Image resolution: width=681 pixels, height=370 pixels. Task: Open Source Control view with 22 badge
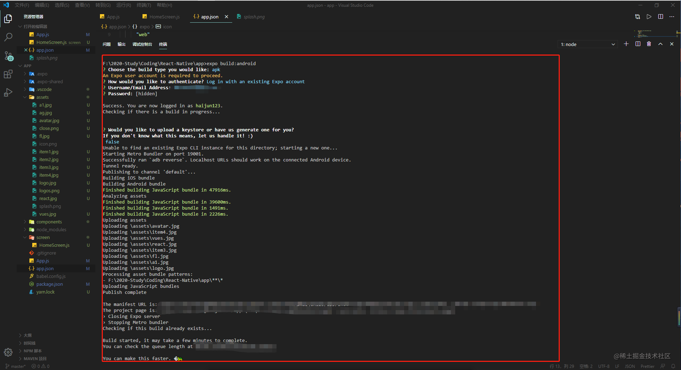click(8, 56)
